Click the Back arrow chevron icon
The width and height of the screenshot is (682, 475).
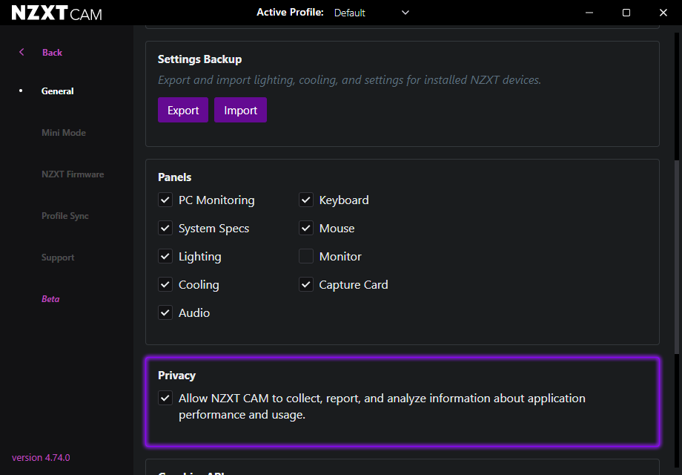21,52
